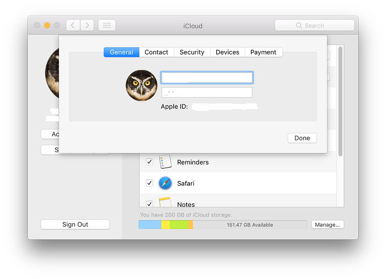Click the vertical scrollbar of the services list
Viewport: 386px width, 279px height.
tap(340, 102)
